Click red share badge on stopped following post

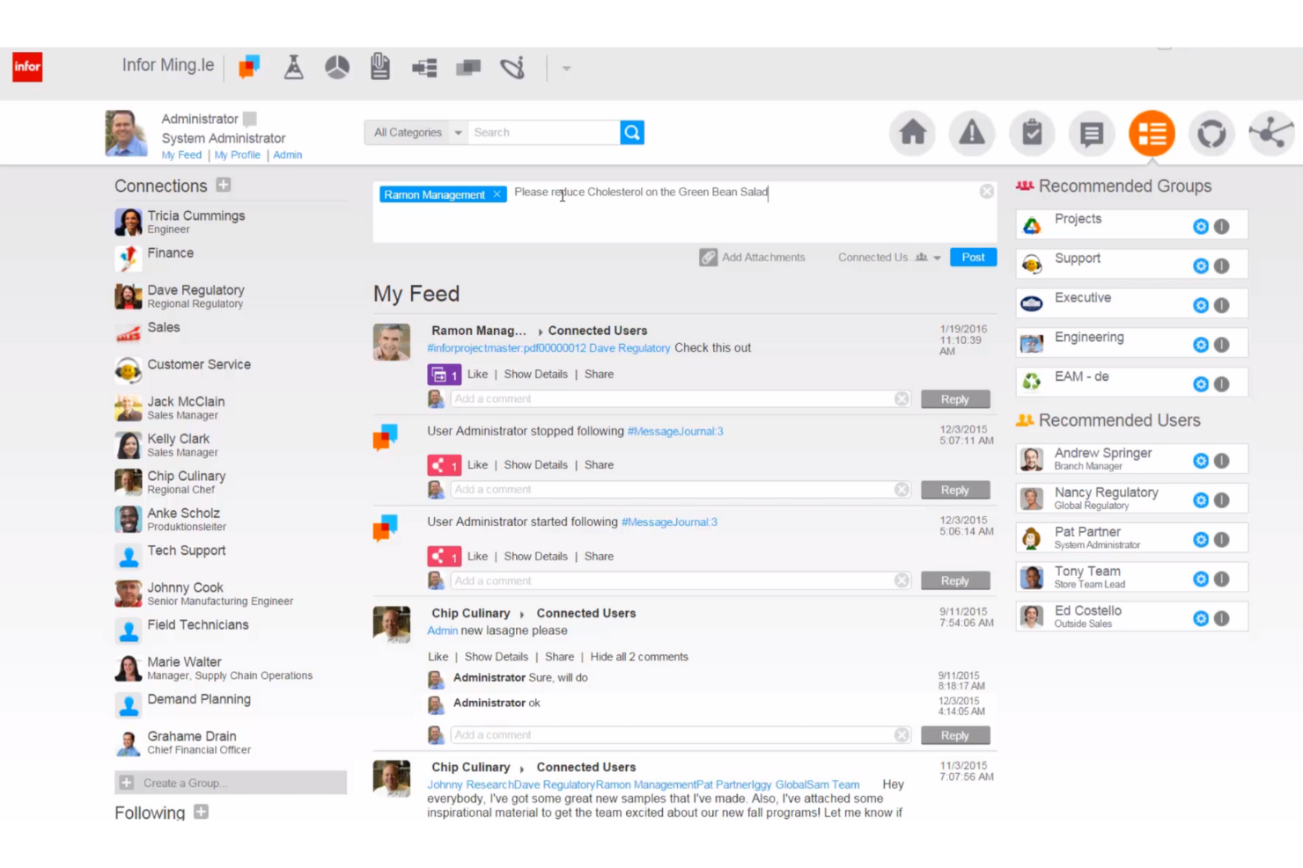coord(444,465)
